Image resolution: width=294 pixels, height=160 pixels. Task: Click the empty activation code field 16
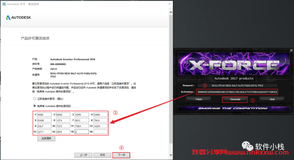point(100,132)
